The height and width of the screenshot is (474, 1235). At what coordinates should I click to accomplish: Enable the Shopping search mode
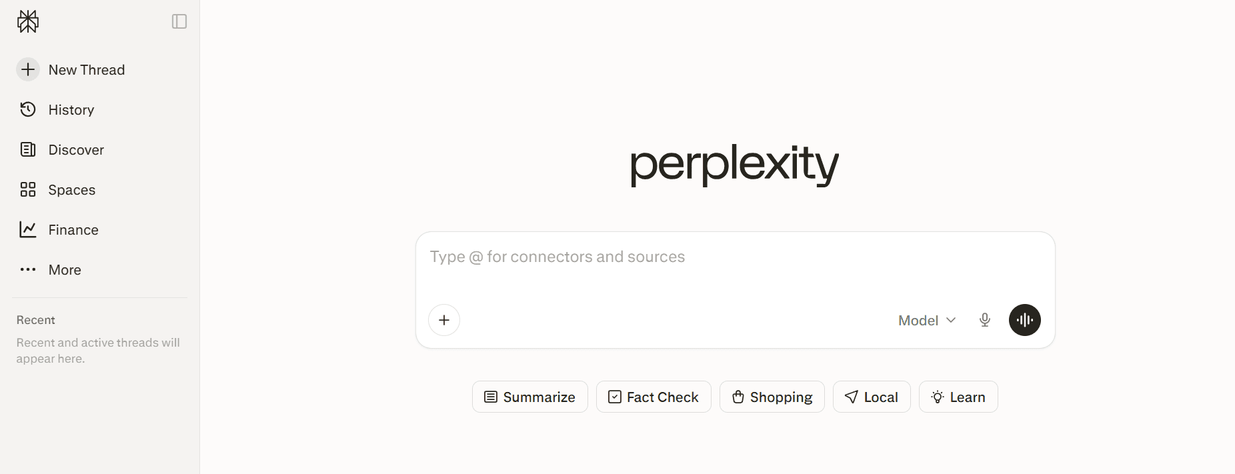(x=772, y=397)
